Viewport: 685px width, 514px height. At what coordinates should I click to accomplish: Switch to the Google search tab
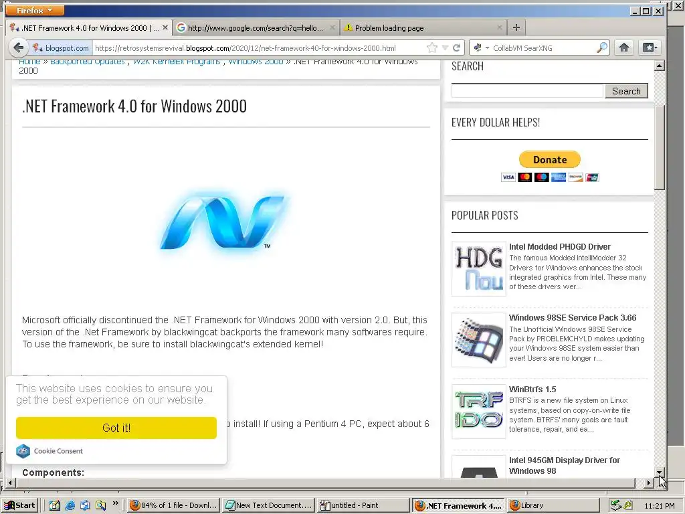click(x=256, y=28)
